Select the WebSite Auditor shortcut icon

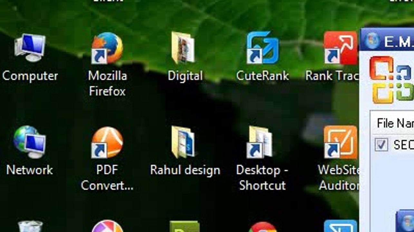[341, 142]
